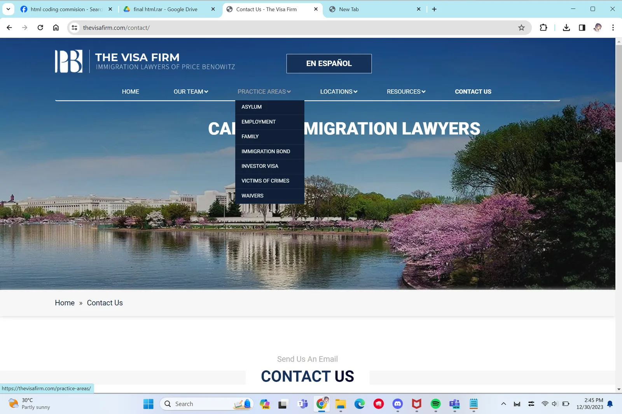Select VICTIMS OF CRIMES from dropdown
This screenshot has height=414, width=622.
pos(270,181)
